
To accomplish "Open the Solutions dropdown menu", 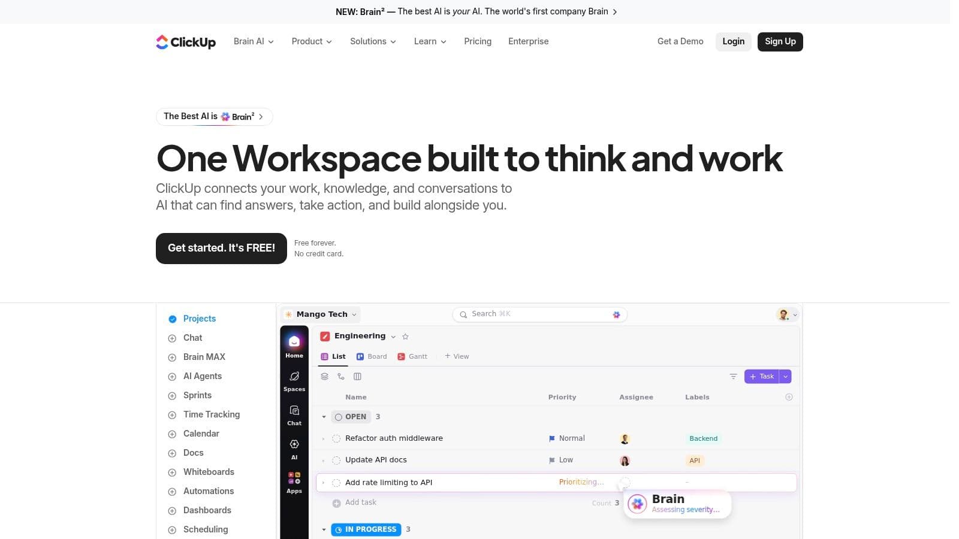I will click(x=373, y=41).
